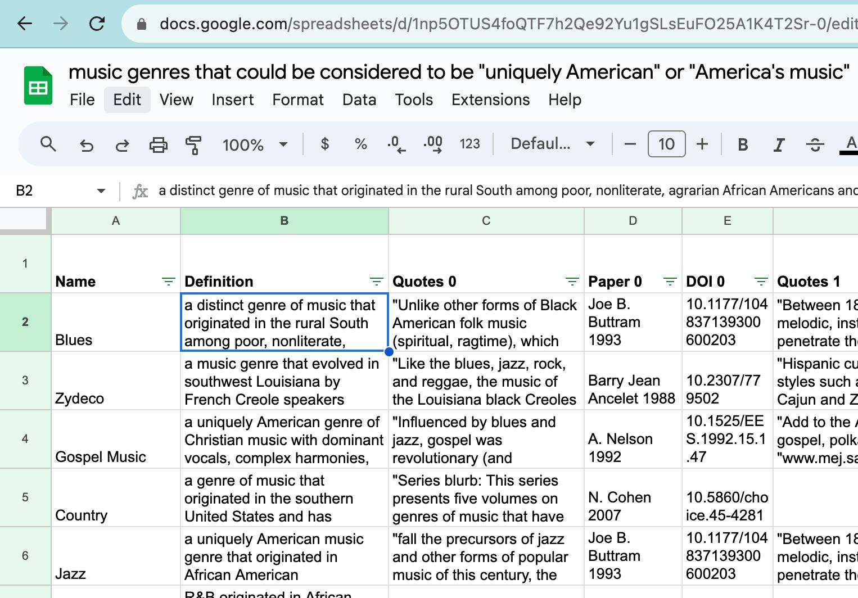The width and height of the screenshot is (858, 598).
Task: Format as currency
Action: point(324,144)
